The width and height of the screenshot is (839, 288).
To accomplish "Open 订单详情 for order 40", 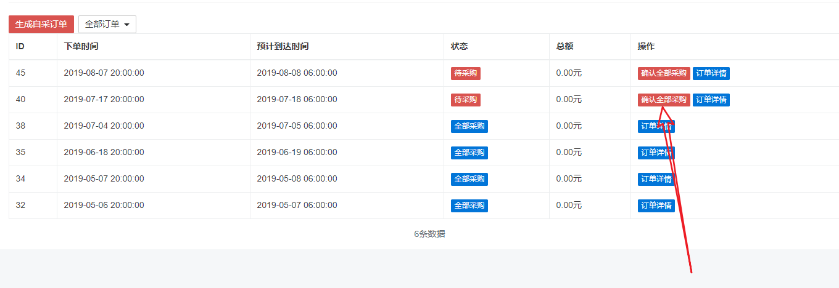I will [x=711, y=100].
